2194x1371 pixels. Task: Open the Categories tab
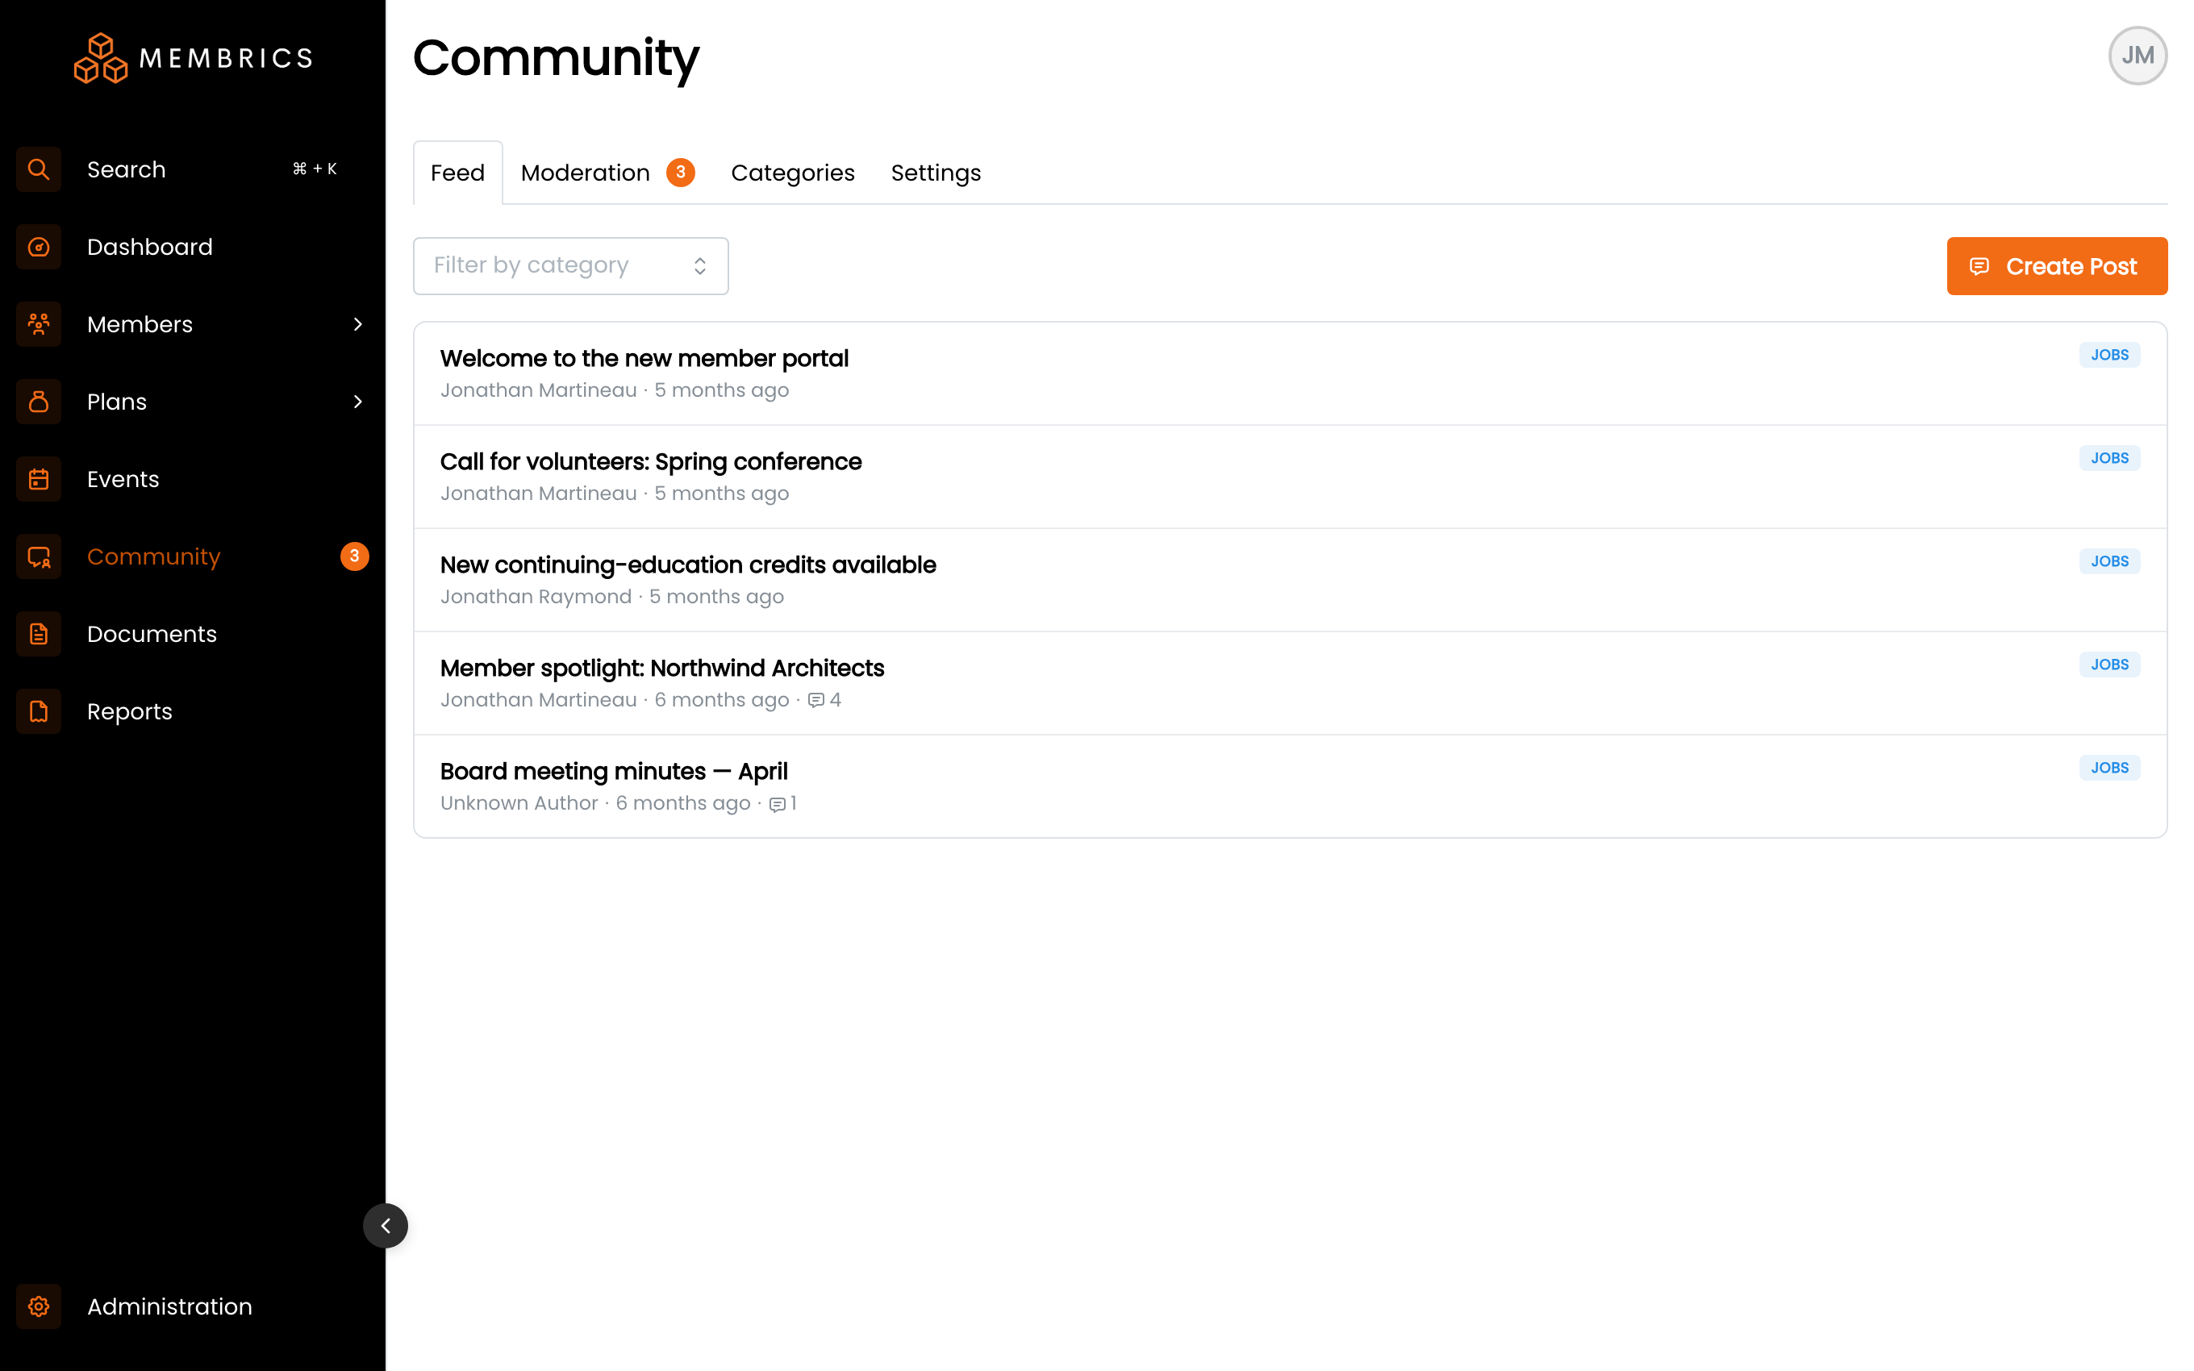(x=792, y=173)
